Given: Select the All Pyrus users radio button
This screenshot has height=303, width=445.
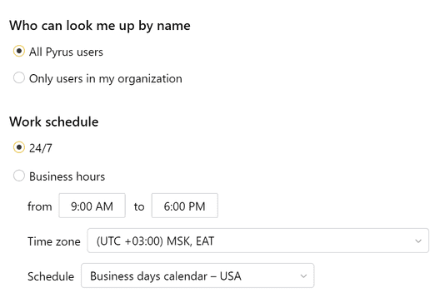Looking at the screenshot, I should coord(19,52).
